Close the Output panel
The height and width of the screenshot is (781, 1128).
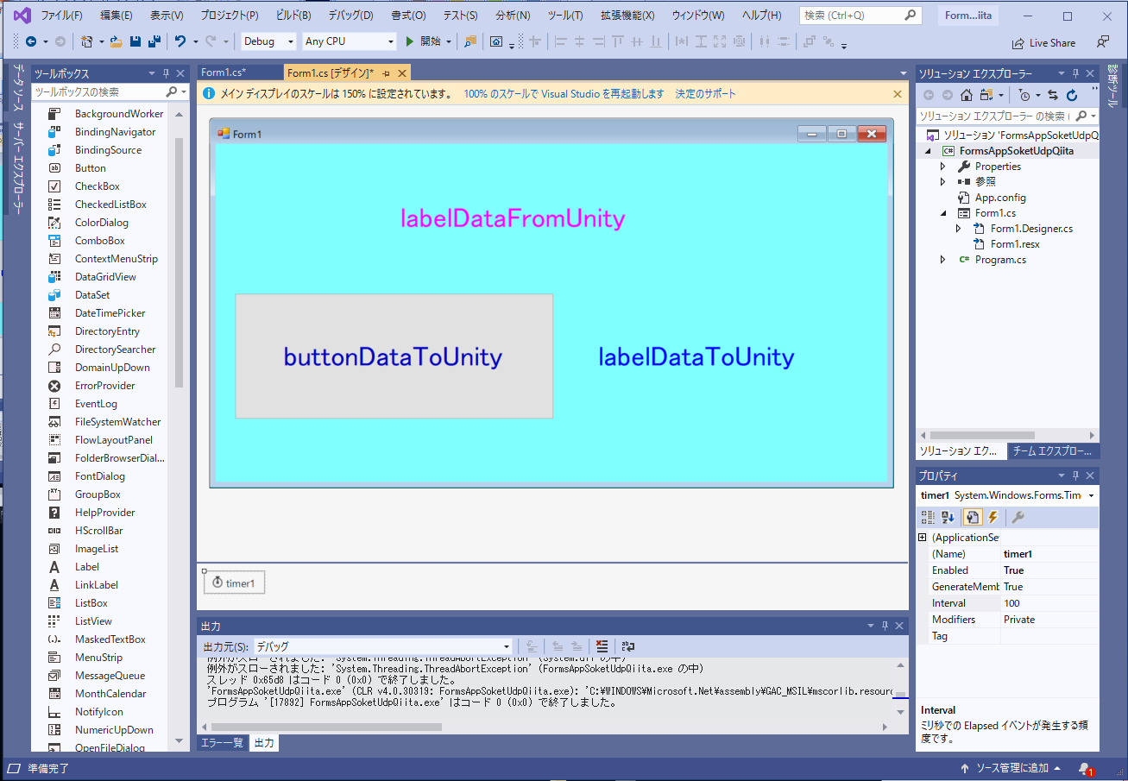(899, 626)
